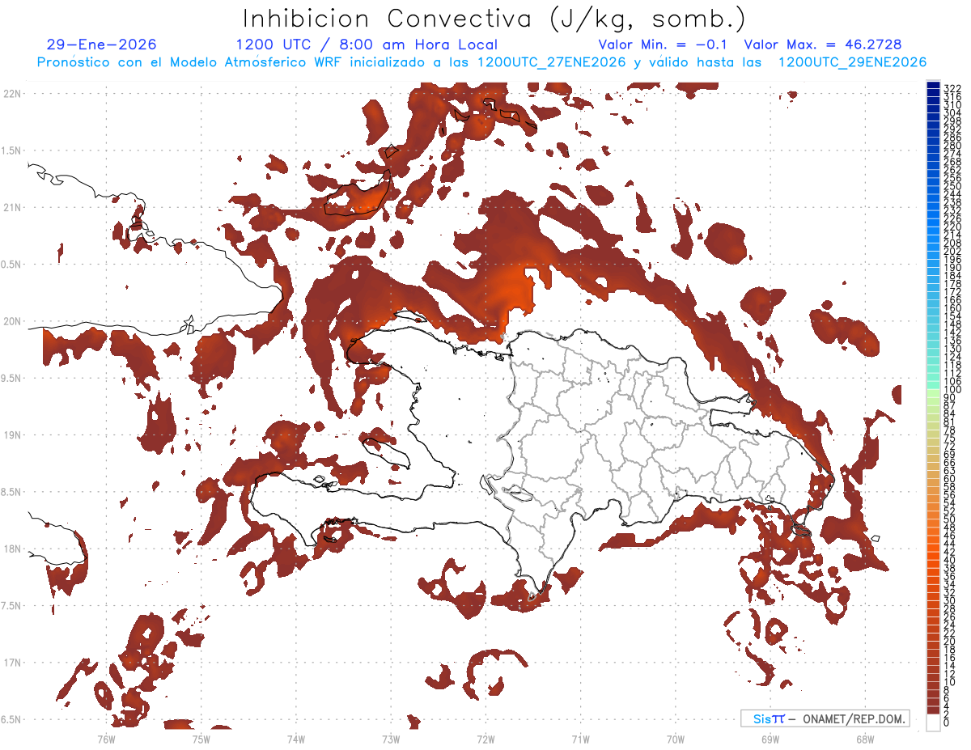
Task: Click the '19N' latitude label
Action: [13, 435]
